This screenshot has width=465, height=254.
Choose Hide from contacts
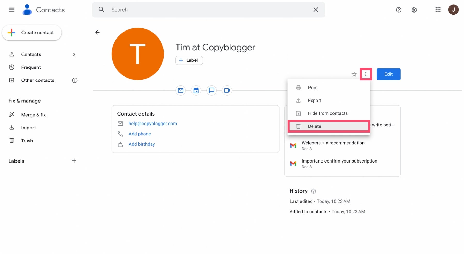click(329, 113)
